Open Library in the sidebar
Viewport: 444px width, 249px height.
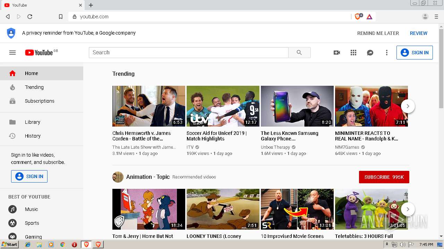[x=42, y=122]
